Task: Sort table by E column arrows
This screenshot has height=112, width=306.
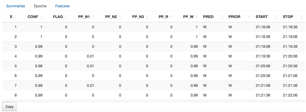Action: point(16,17)
